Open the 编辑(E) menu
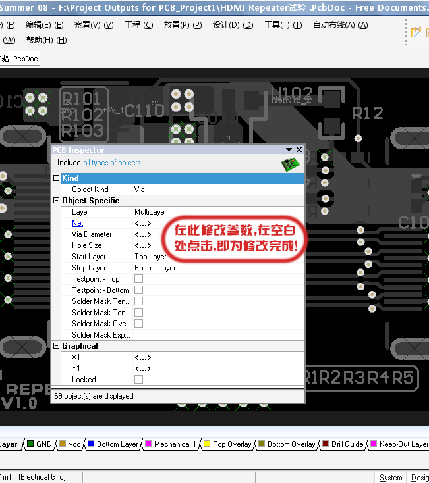 [x=44, y=25]
